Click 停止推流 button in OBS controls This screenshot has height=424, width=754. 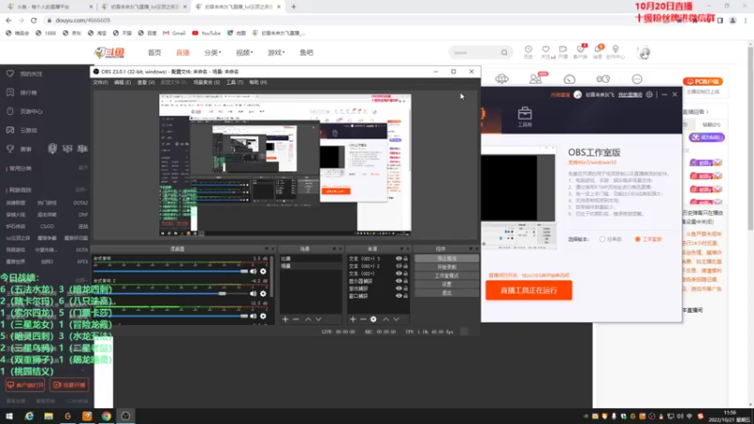coord(447,258)
